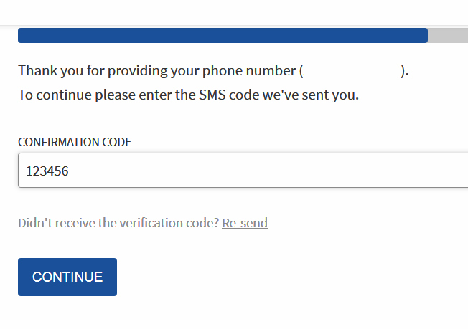Click the left edge of the progress bar
This screenshot has height=329, width=468.
[21, 36]
